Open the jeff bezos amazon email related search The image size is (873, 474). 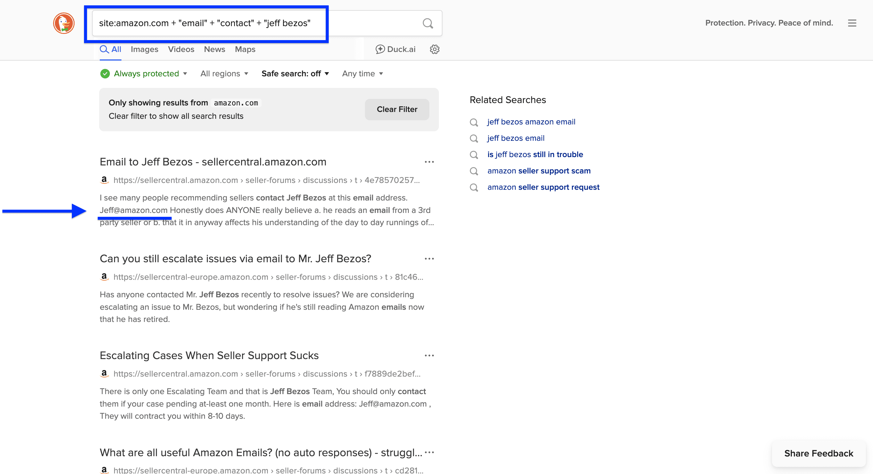[x=531, y=122]
